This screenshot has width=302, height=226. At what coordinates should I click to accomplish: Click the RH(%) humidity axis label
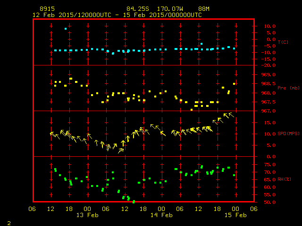[284, 179]
